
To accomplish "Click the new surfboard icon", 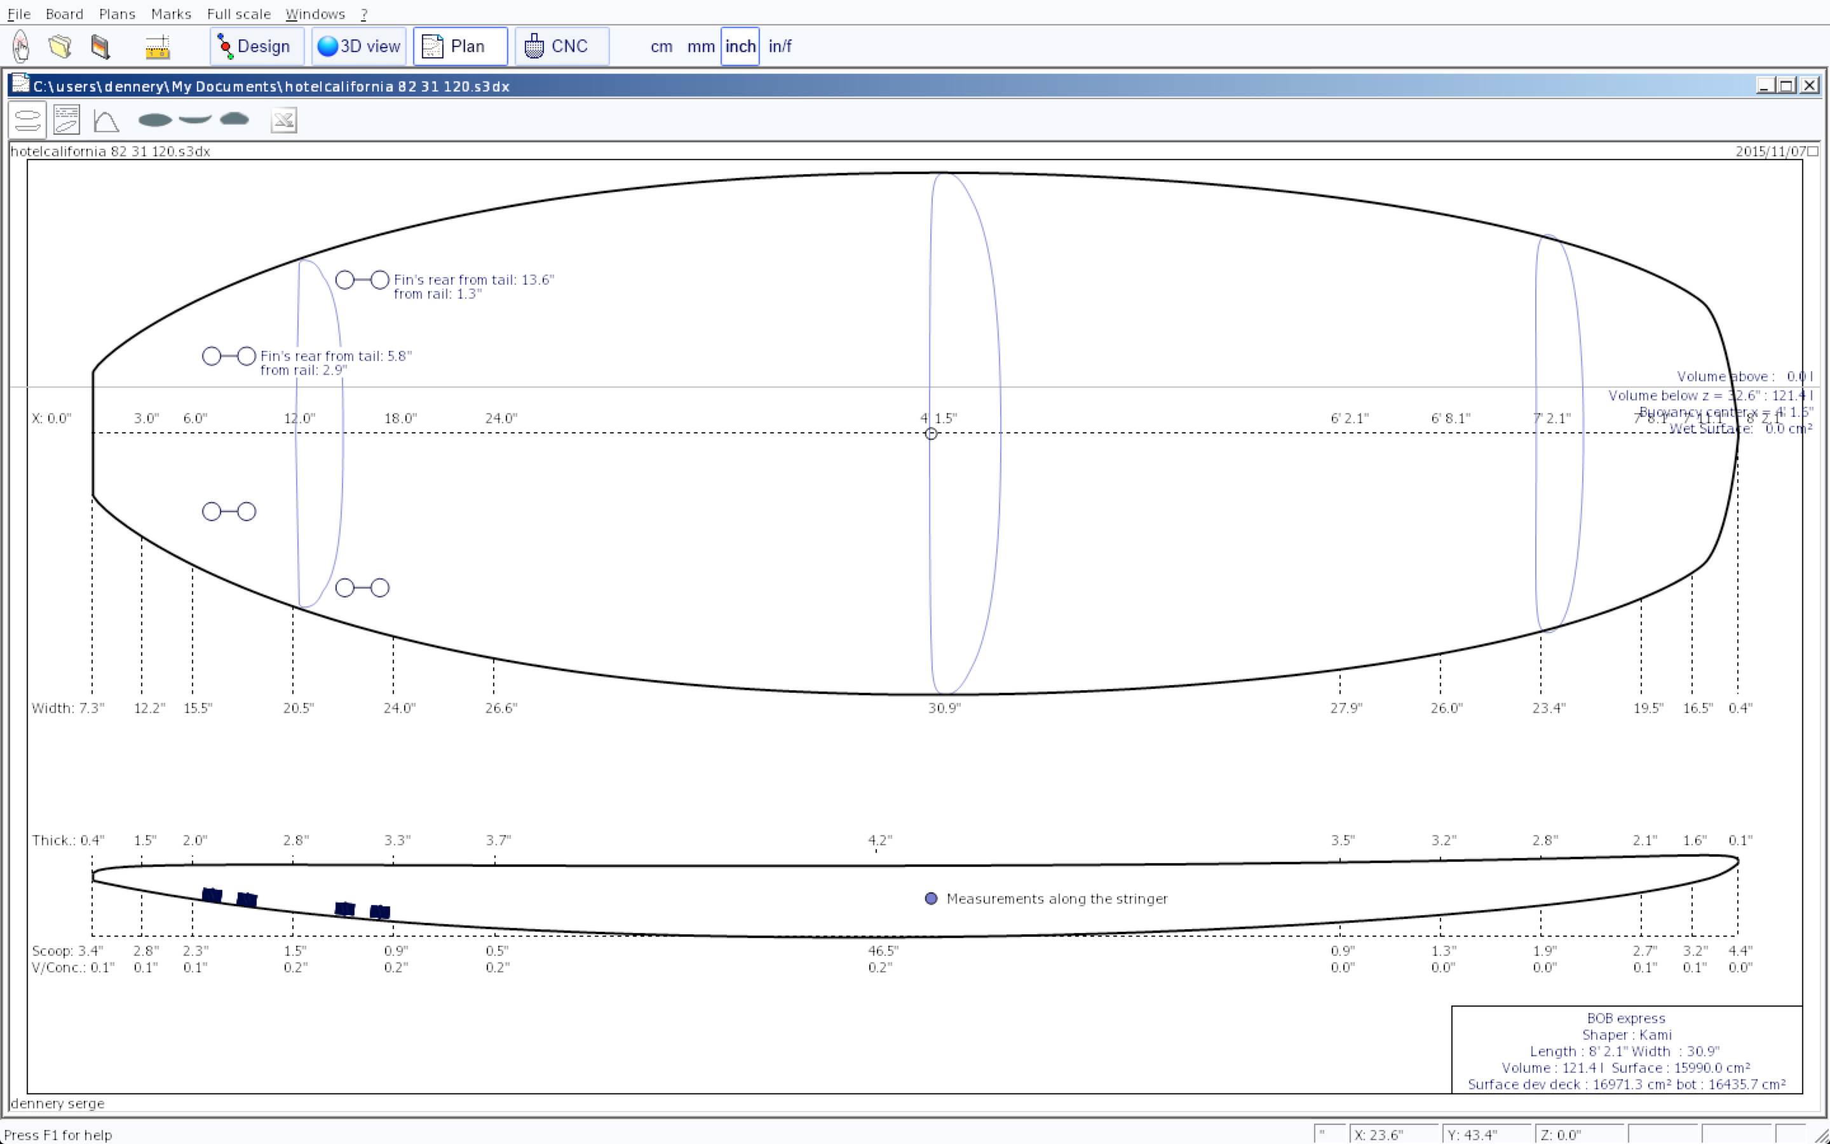I will [20, 46].
